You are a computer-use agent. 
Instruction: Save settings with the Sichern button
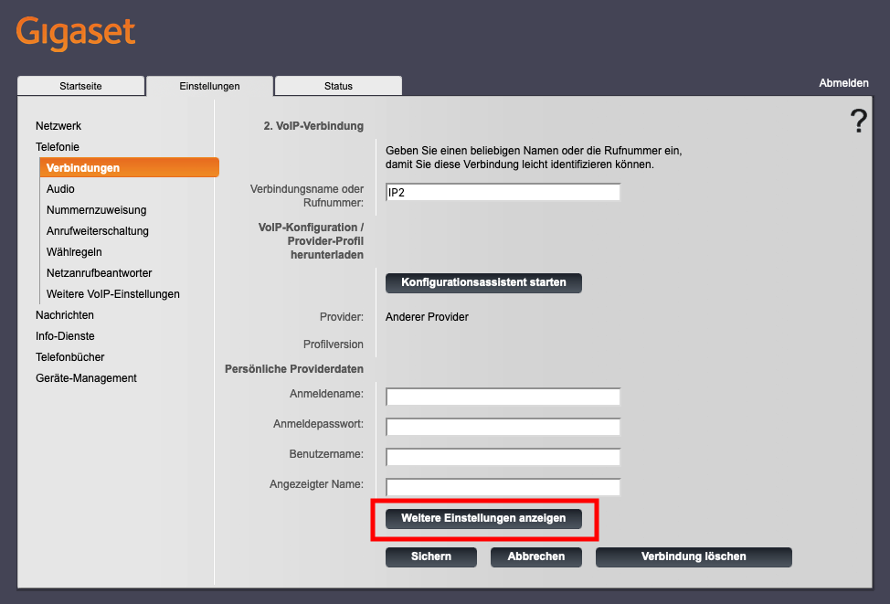430,556
